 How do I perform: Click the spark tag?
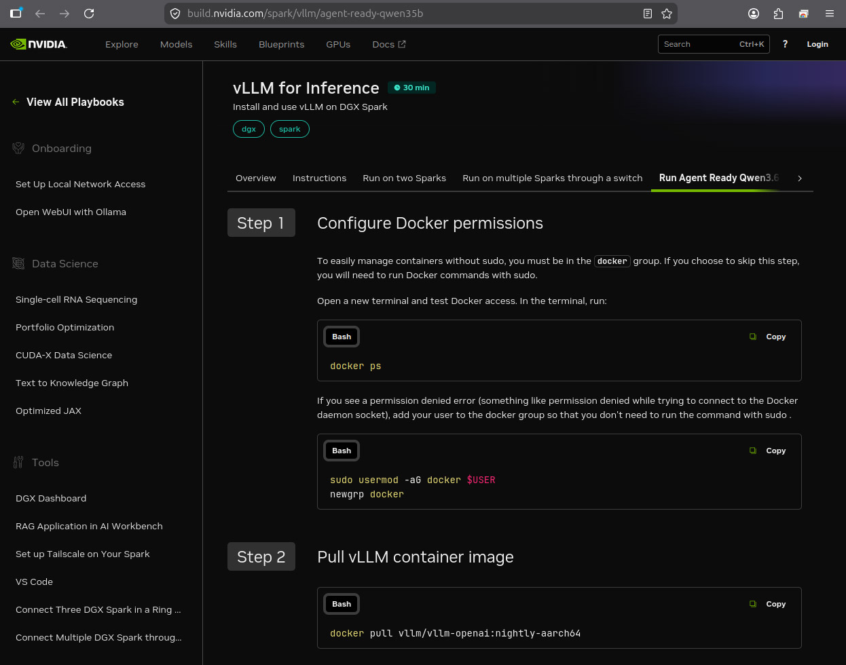[x=290, y=129]
